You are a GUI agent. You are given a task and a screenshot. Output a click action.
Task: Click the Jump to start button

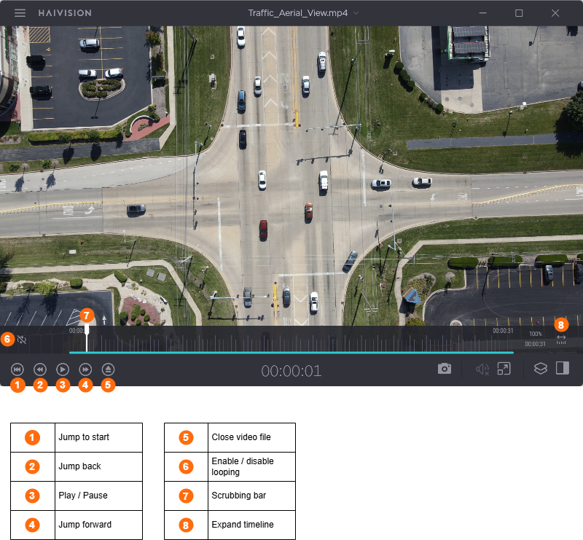pyautogui.click(x=17, y=369)
